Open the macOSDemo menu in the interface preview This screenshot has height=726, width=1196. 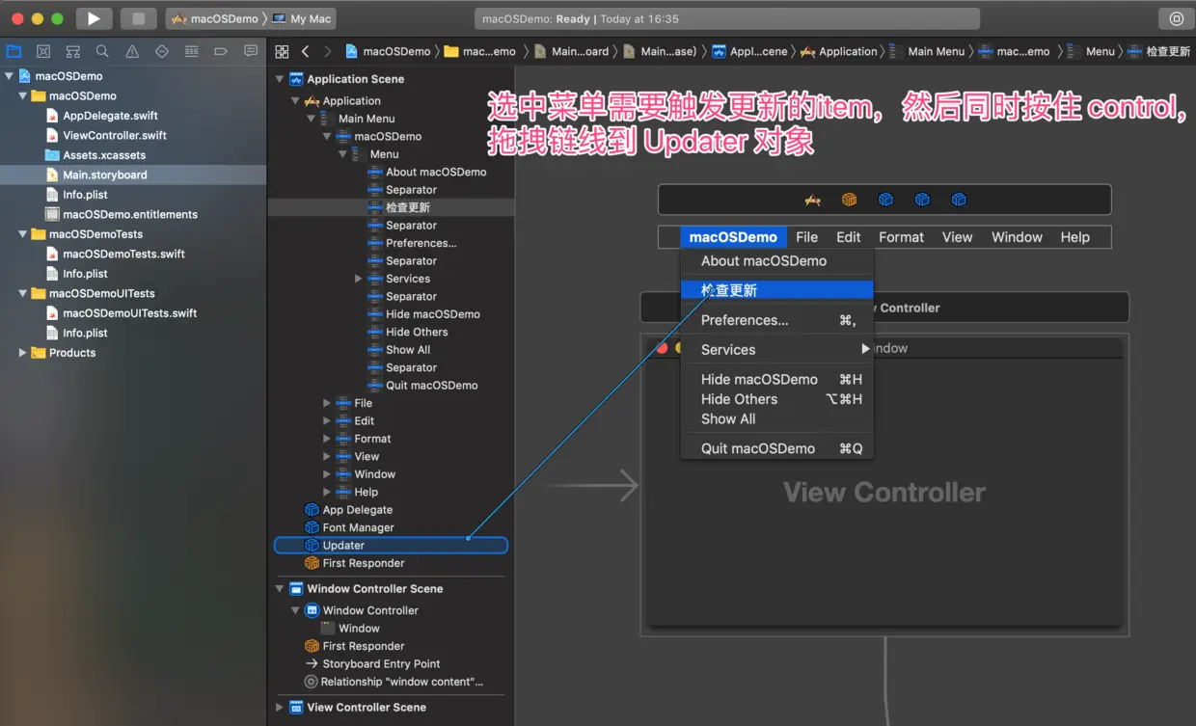click(x=733, y=236)
